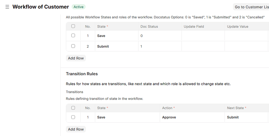This screenshot has width=269, height=136.
Task: Click the Active status badge
Action: 79,7
